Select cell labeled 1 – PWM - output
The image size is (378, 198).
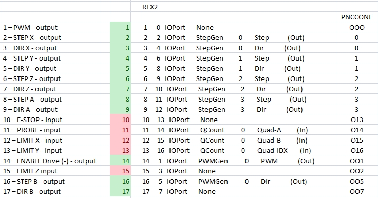click(x=51, y=28)
